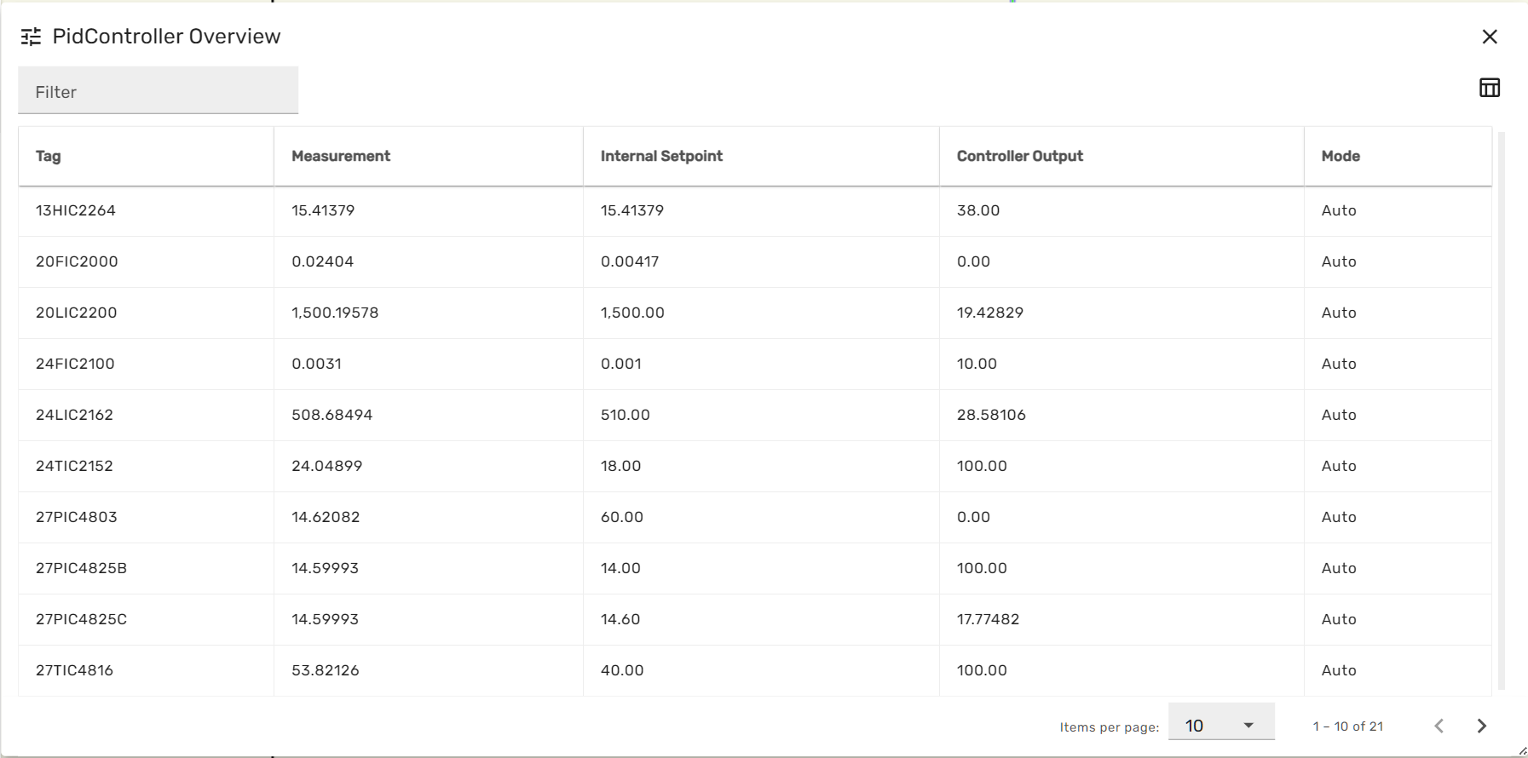Close the PidController Overview dialog
The width and height of the screenshot is (1528, 758).
1490,37
